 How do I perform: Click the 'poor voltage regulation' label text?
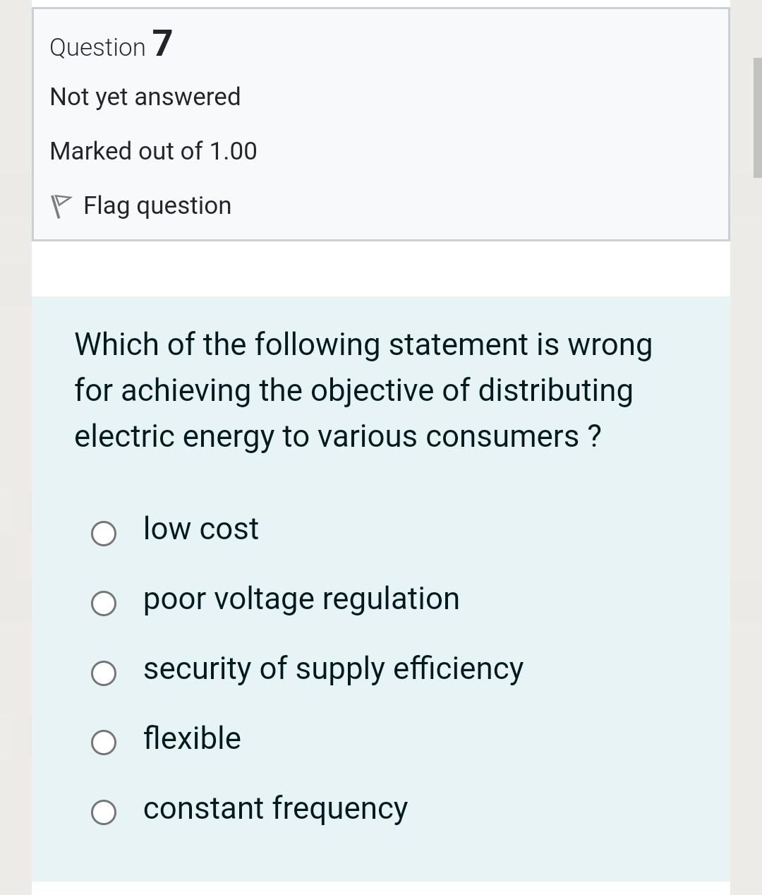[301, 599]
